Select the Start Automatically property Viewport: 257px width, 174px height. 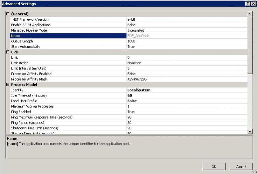[68, 47]
